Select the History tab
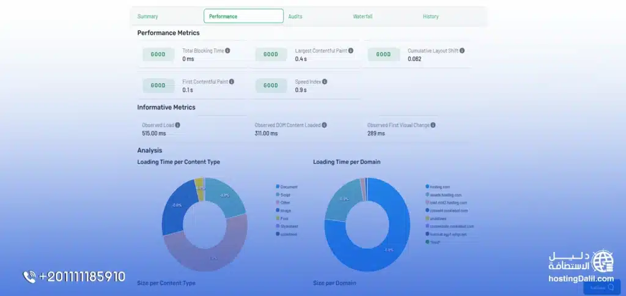This screenshot has height=296, width=626. tap(430, 17)
